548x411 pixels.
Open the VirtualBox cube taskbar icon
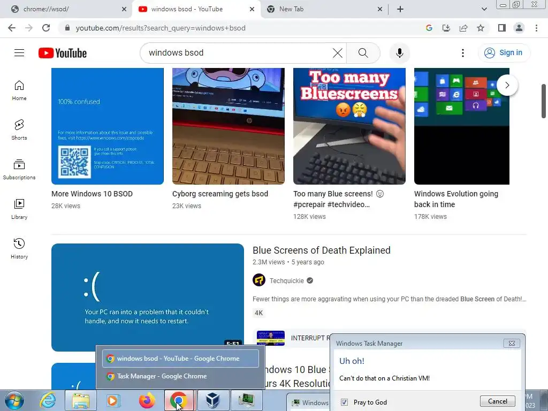point(212,400)
